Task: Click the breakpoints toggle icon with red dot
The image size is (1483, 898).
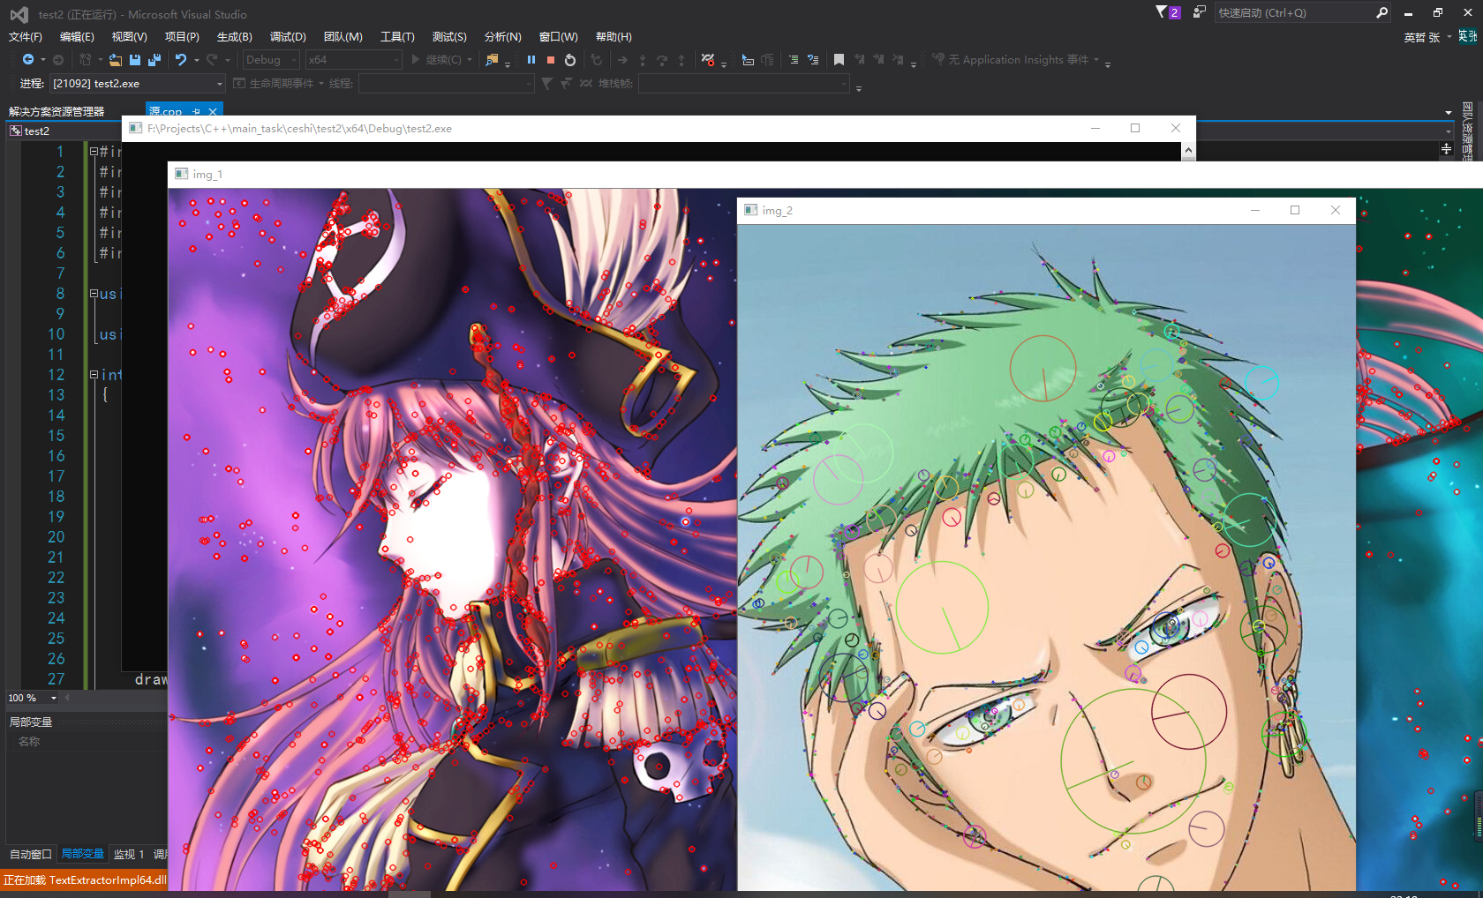Action: [708, 59]
